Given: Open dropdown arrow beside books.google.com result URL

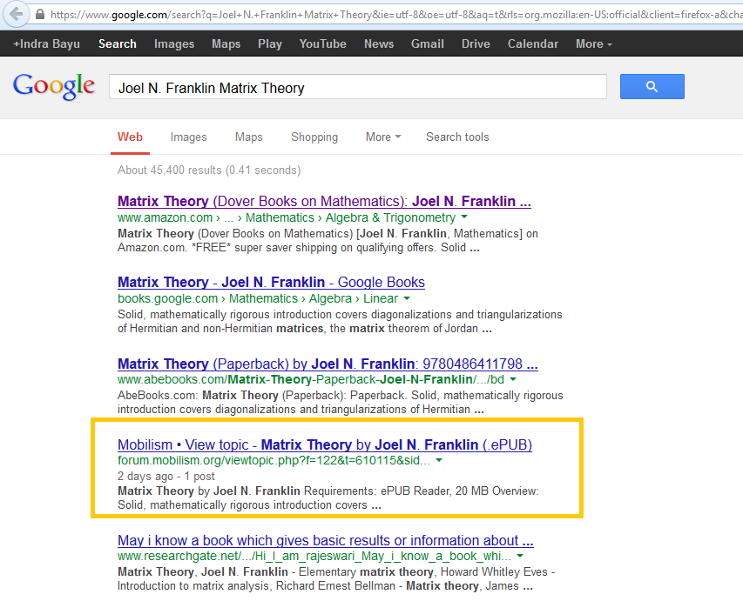Looking at the screenshot, I should coord(407,298).
